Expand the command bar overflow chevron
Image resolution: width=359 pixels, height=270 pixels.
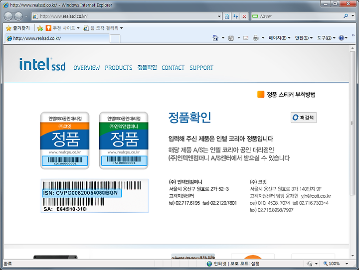(x=353, y=35)
